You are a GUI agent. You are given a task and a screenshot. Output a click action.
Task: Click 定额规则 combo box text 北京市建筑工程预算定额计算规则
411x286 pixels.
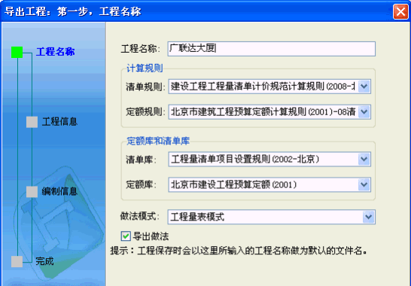[x=239, y=112]
